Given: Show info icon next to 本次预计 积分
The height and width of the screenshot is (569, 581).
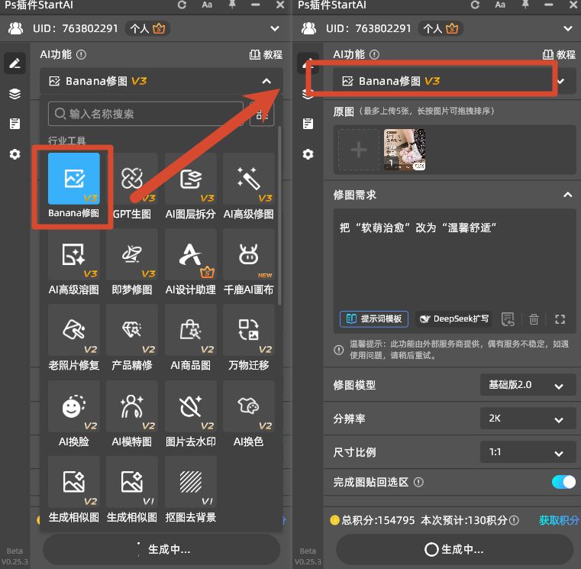Looking at the screenshot, I should [x=514, y=520].
